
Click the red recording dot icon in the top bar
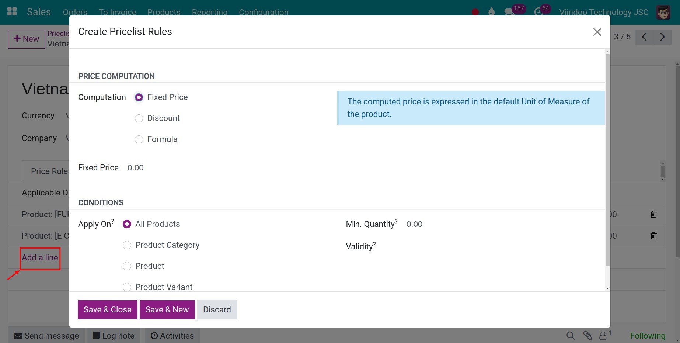[475, 12]
